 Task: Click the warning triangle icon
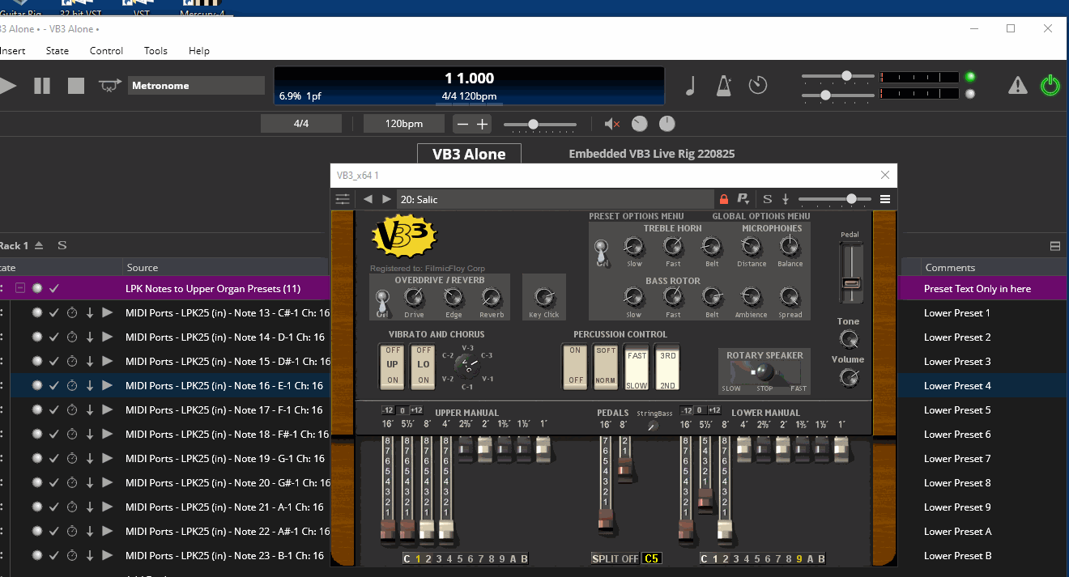[1017, 85]
